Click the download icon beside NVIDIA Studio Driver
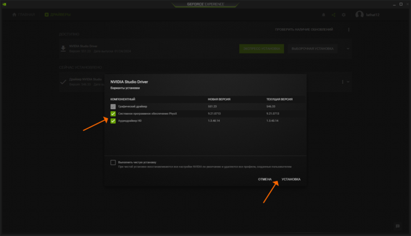The width and height of the screenshot is (411, 236). point(63,49)
